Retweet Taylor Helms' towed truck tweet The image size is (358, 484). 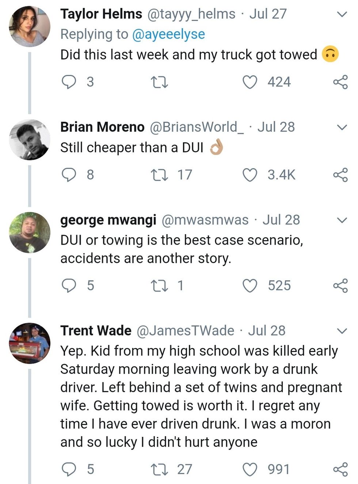tap(160, 82)
